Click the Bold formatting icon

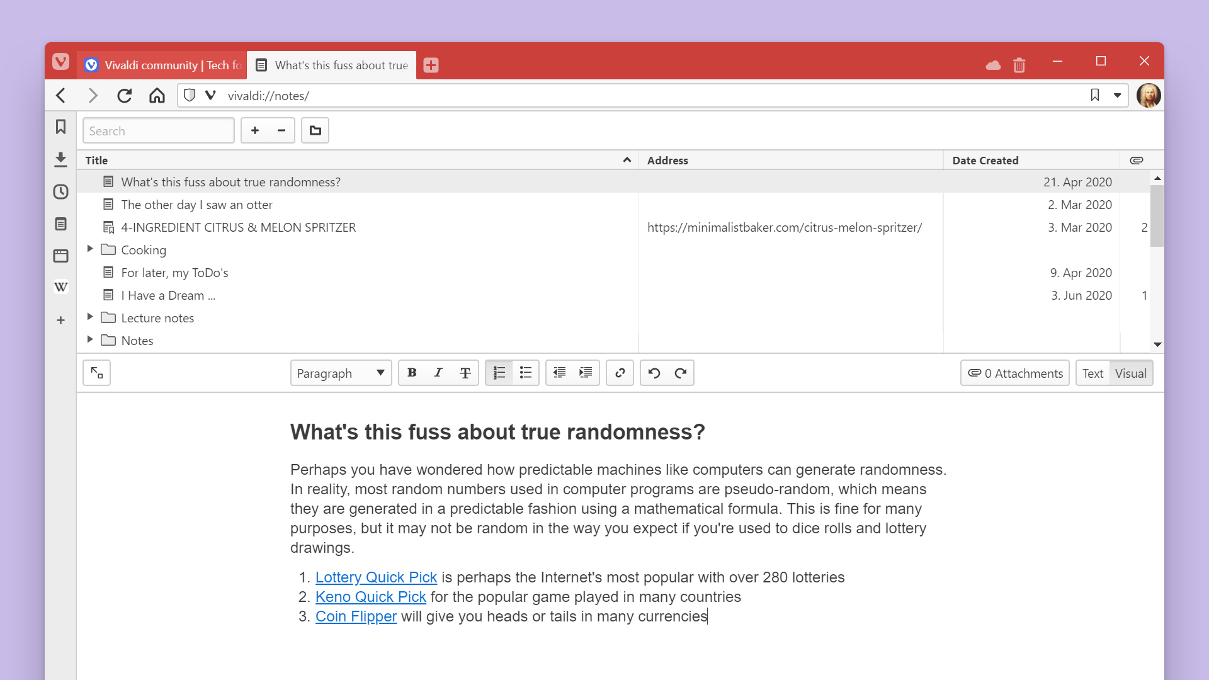pyautogui.click(x=412, y=373)
